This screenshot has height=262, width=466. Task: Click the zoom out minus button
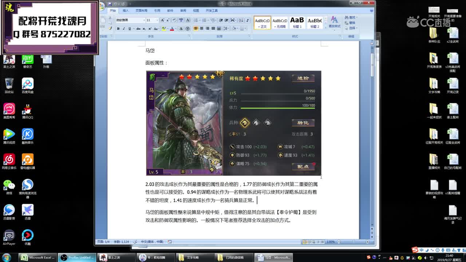click(x=339, y=242)
